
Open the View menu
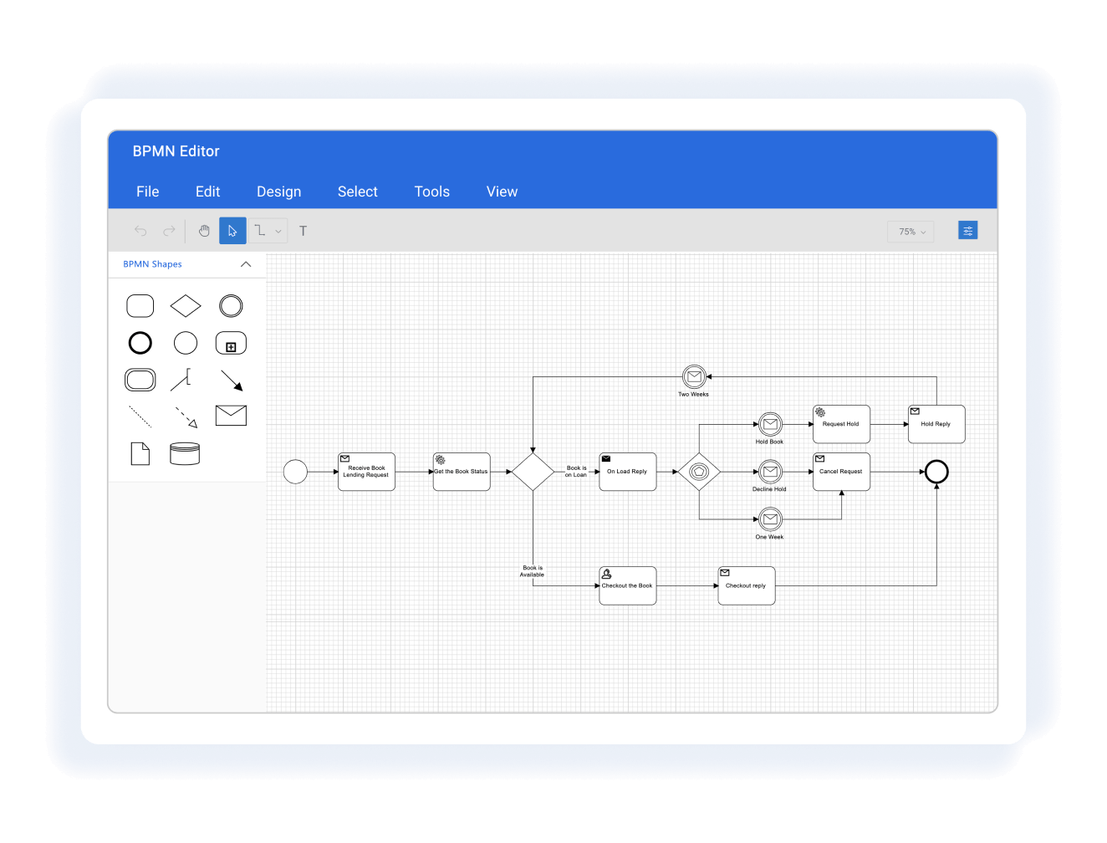[x=502, y=192]
